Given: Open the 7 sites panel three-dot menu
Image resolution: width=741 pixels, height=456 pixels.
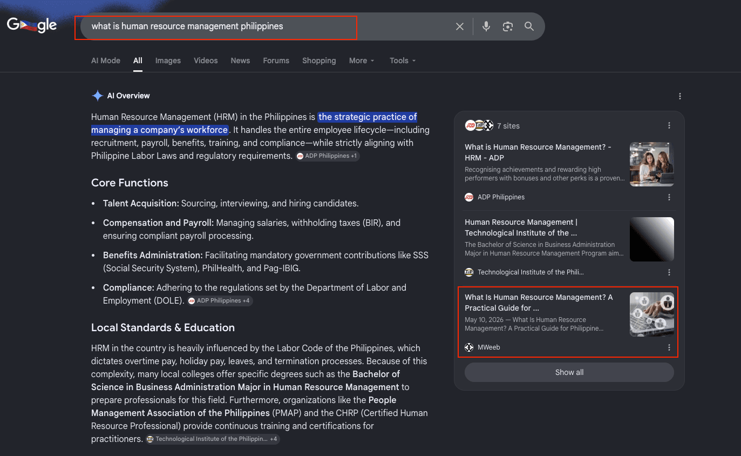Looking at the screenshot, I should click(x=669, y=125).
